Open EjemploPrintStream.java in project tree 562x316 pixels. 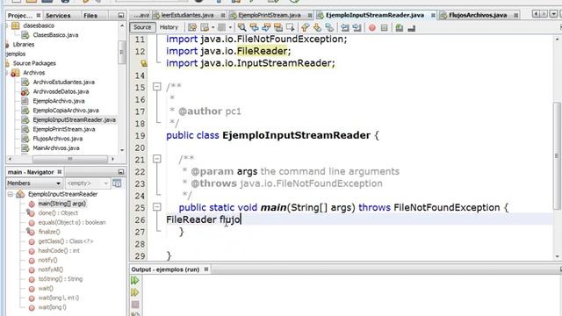[x=64, y=129]
